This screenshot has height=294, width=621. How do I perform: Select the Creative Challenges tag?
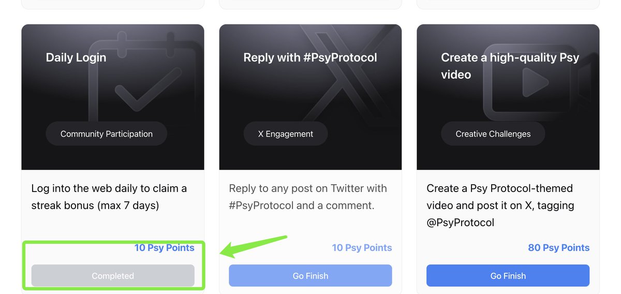point(493,134)
